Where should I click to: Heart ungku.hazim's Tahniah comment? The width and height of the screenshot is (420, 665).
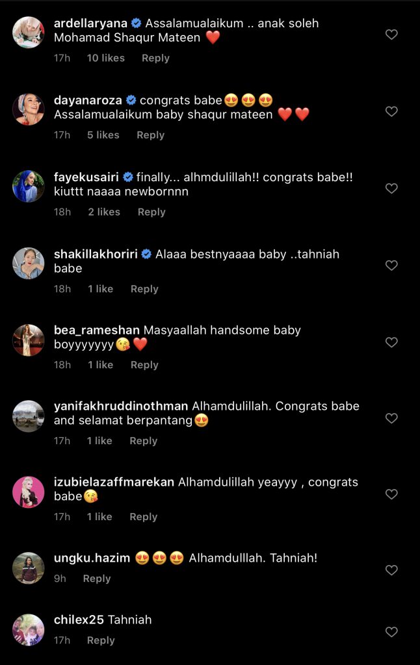(x=391, y=570)
